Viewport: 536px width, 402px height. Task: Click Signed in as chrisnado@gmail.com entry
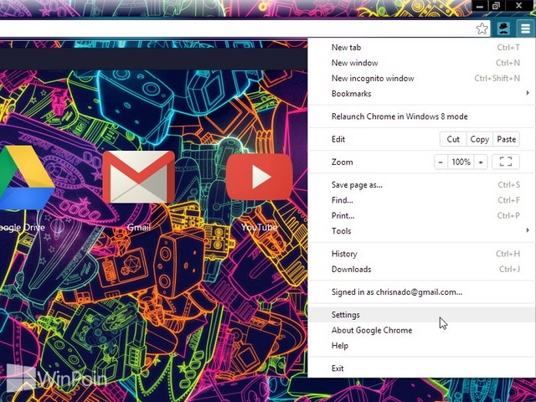422,292
